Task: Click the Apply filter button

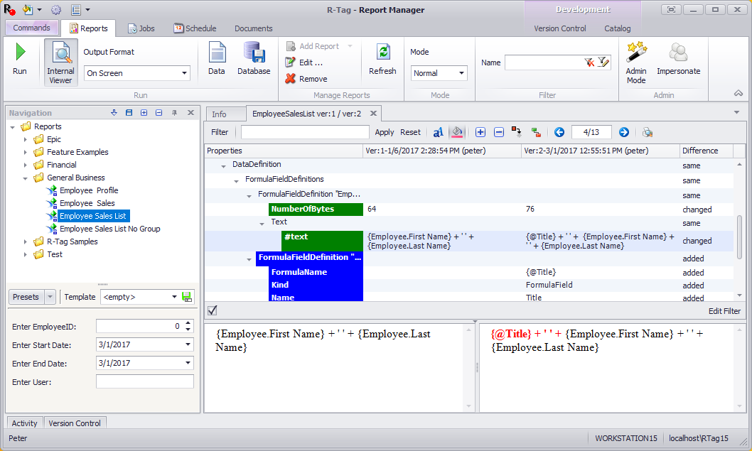Action: coord(384,132)
